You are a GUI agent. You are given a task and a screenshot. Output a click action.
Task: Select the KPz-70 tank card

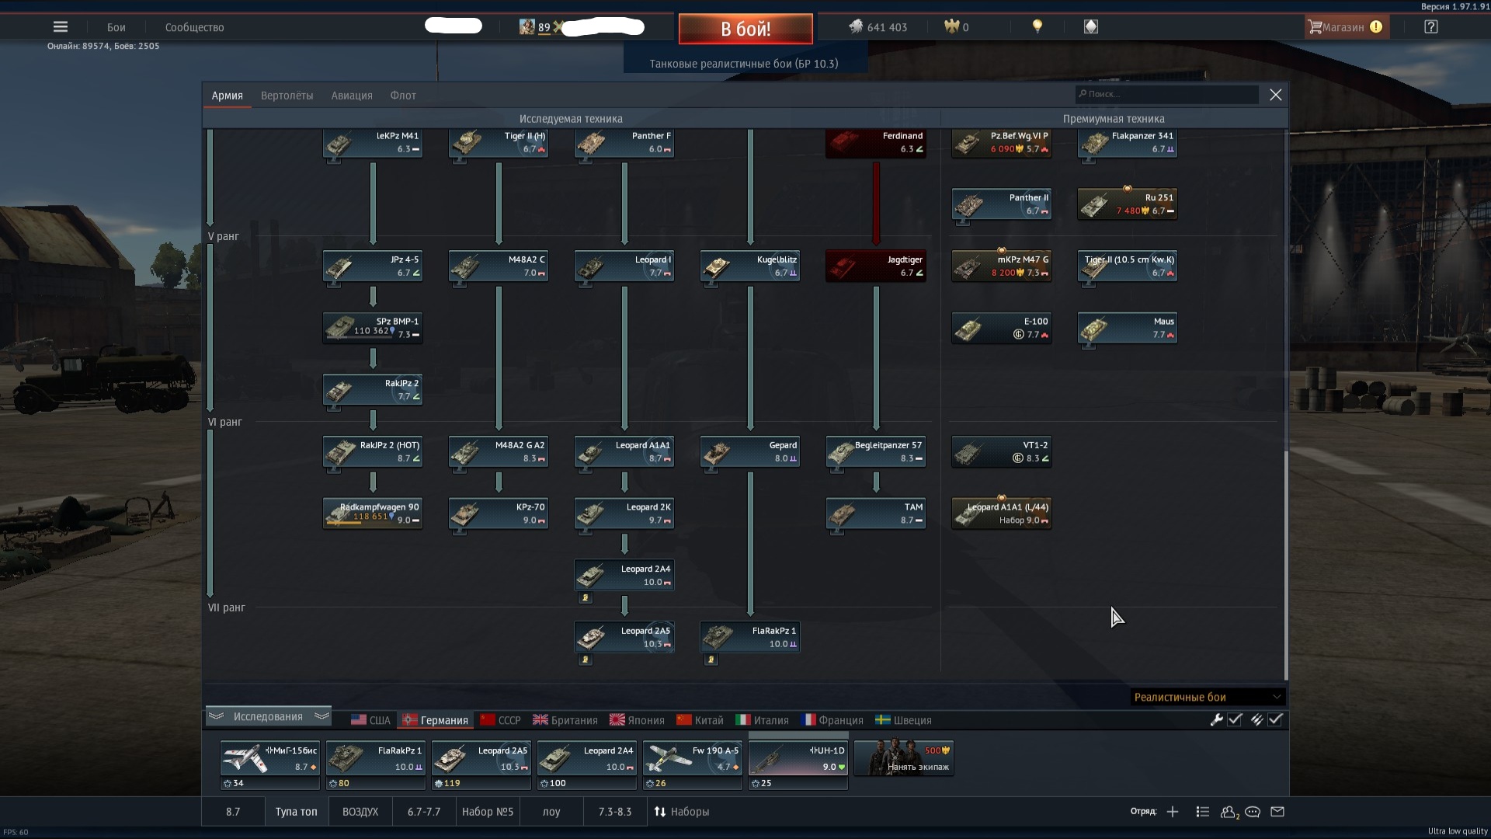point(499,513)
